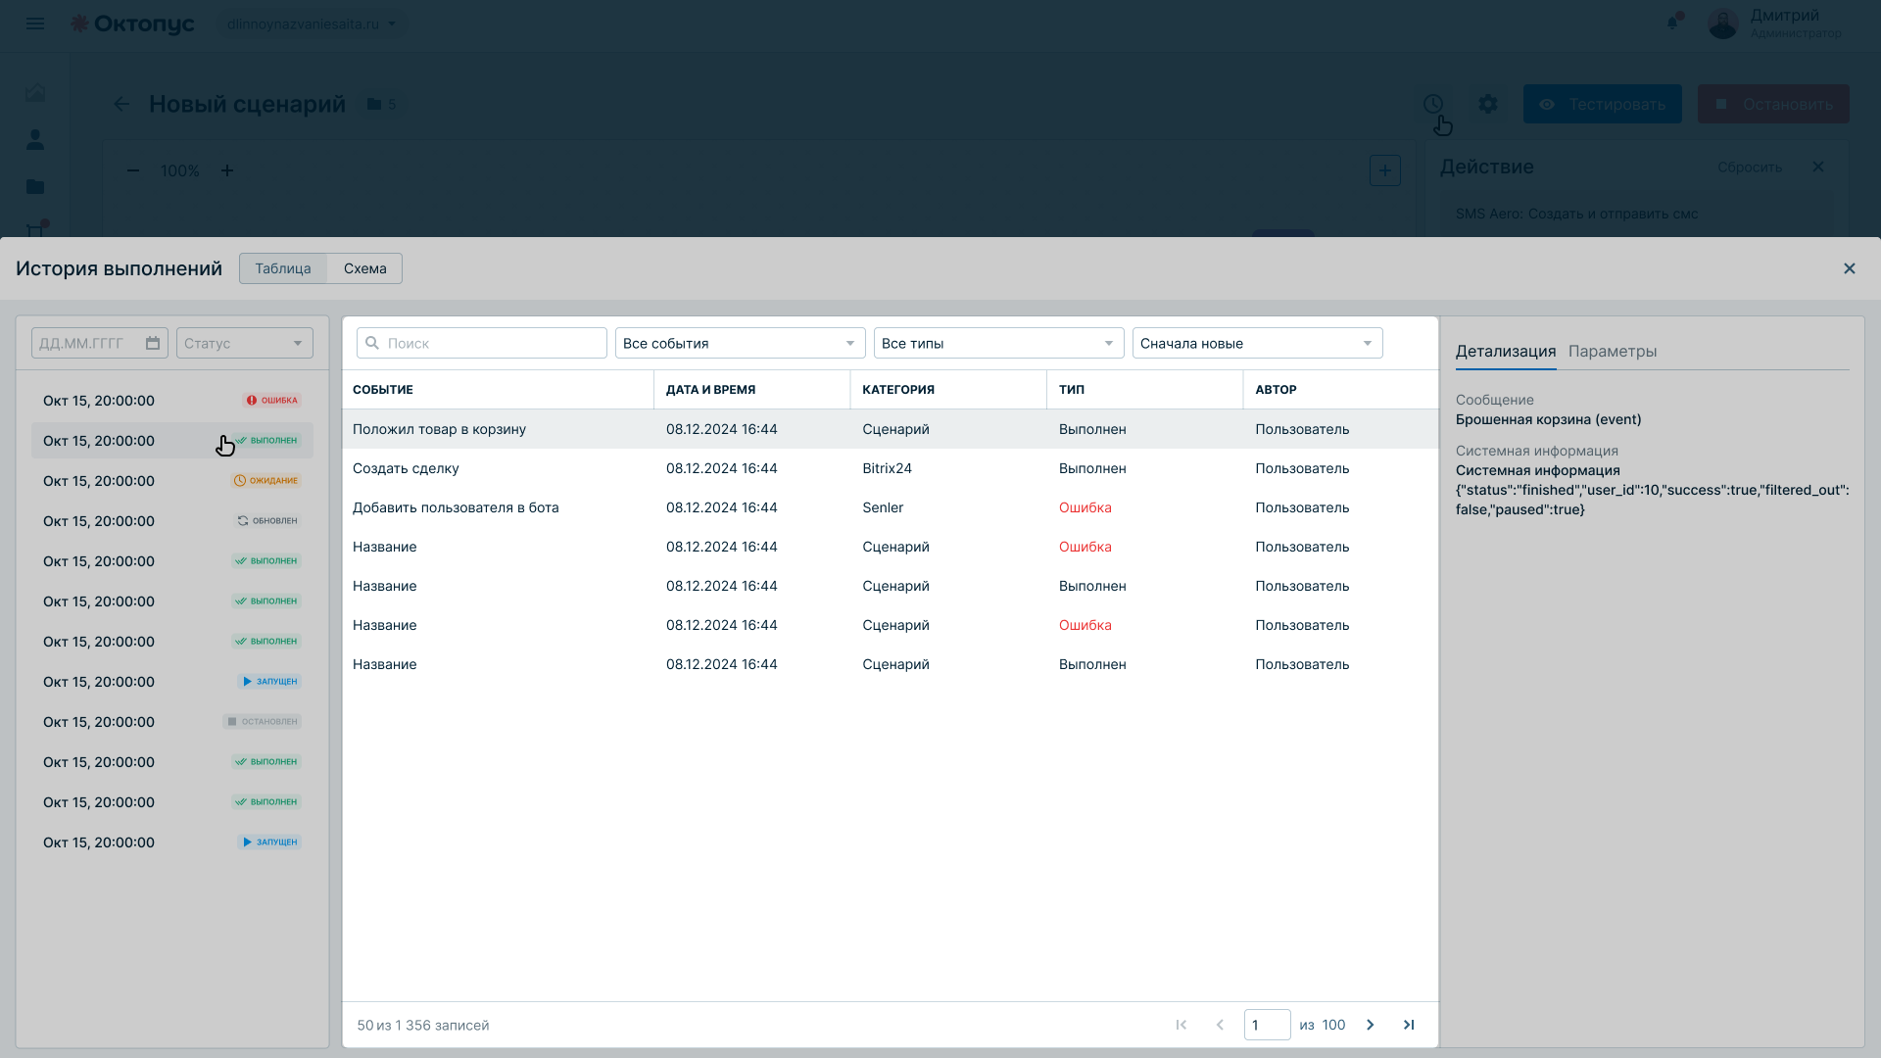Viewport: 1881px width, 1058px height.
Task: Open the Сначала новые sort dropdown
Action: pos(1258,343)
